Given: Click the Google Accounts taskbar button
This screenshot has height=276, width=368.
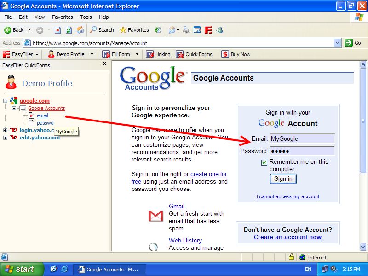Looking at the screenshot, I should point(109,270).
